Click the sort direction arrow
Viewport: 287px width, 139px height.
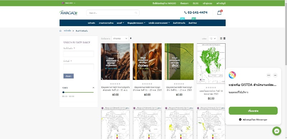pyautogui.click(x=131, y=38)
